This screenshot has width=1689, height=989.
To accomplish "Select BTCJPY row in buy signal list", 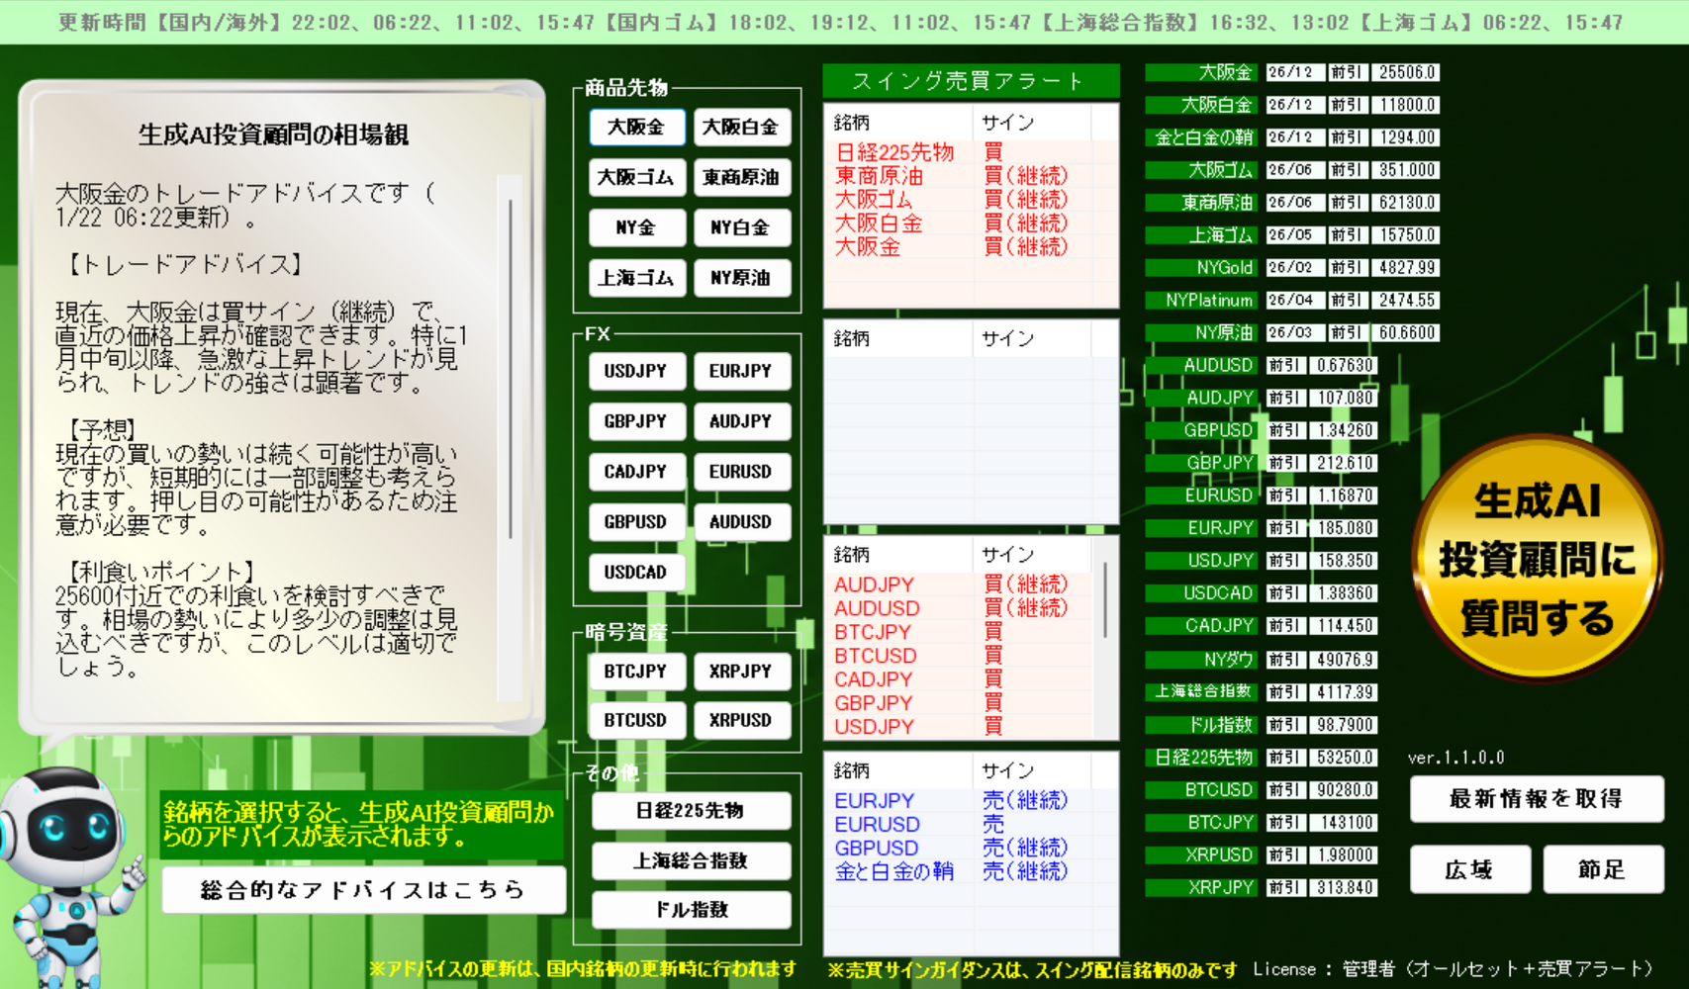I will [x=958, y=632].
